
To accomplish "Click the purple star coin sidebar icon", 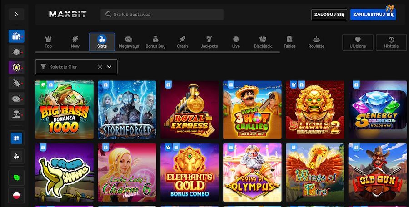I will click(16, 67).
